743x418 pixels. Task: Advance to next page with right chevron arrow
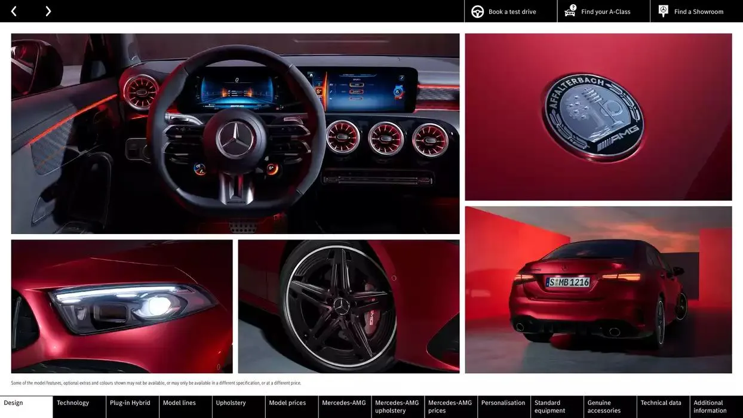[x=48, y=11]
